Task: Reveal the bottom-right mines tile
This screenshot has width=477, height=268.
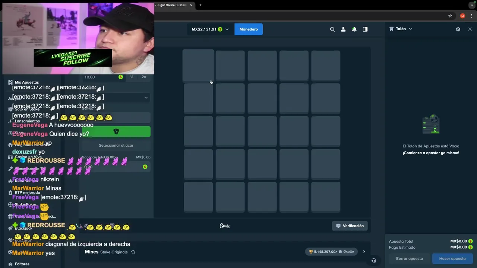Action: coord(326,197)
